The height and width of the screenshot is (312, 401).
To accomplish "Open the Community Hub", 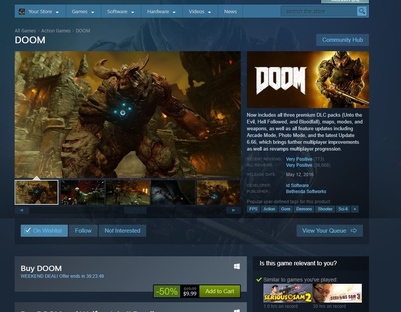I will [342, 40].
